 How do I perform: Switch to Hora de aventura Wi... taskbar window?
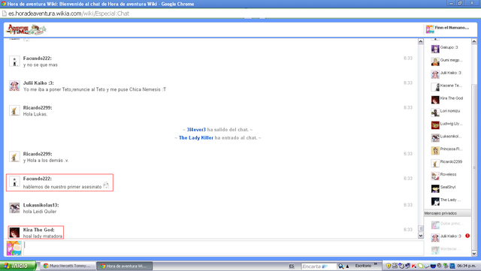pyautogui.click(x=124, y=266)
